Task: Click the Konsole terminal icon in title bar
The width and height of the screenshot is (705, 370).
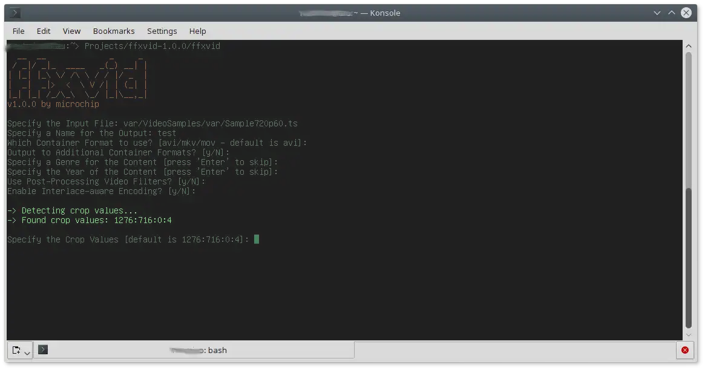Action: 15,13
